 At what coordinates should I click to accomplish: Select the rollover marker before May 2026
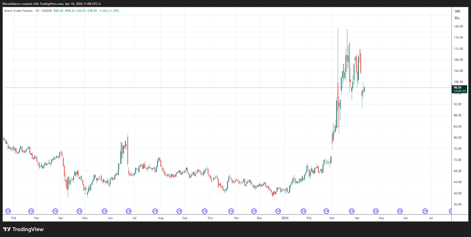(x=376, y=211)
